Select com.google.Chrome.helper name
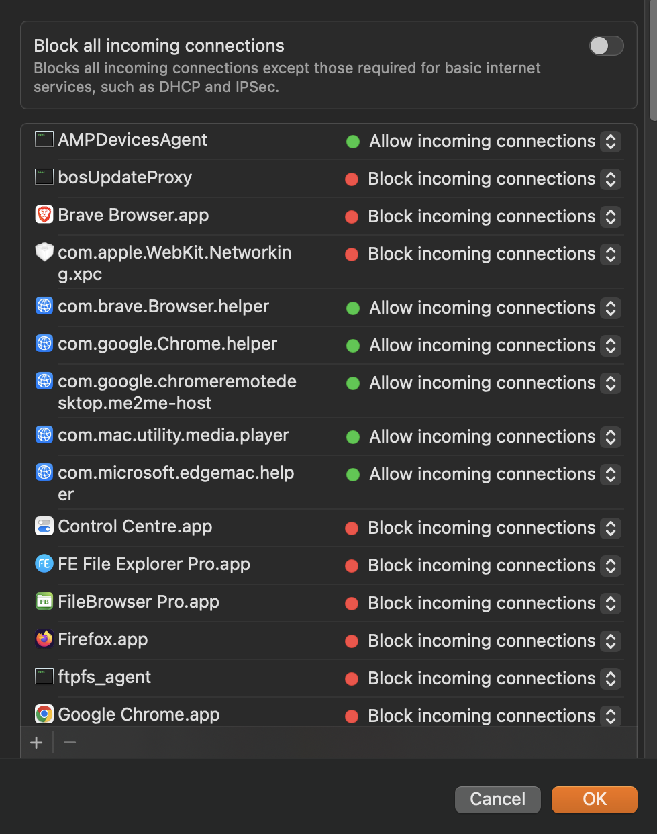 pyautogui.click(x=168, y=344)
